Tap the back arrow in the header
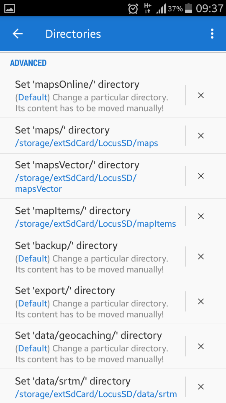This screenshot has height=403, width=226. point(18,34)
